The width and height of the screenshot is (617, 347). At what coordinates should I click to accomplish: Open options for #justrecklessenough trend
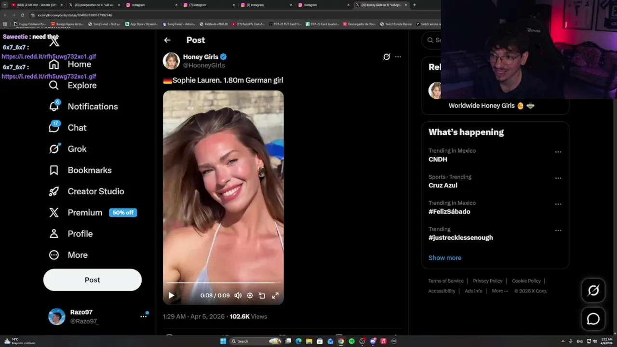tap(558, 230)
